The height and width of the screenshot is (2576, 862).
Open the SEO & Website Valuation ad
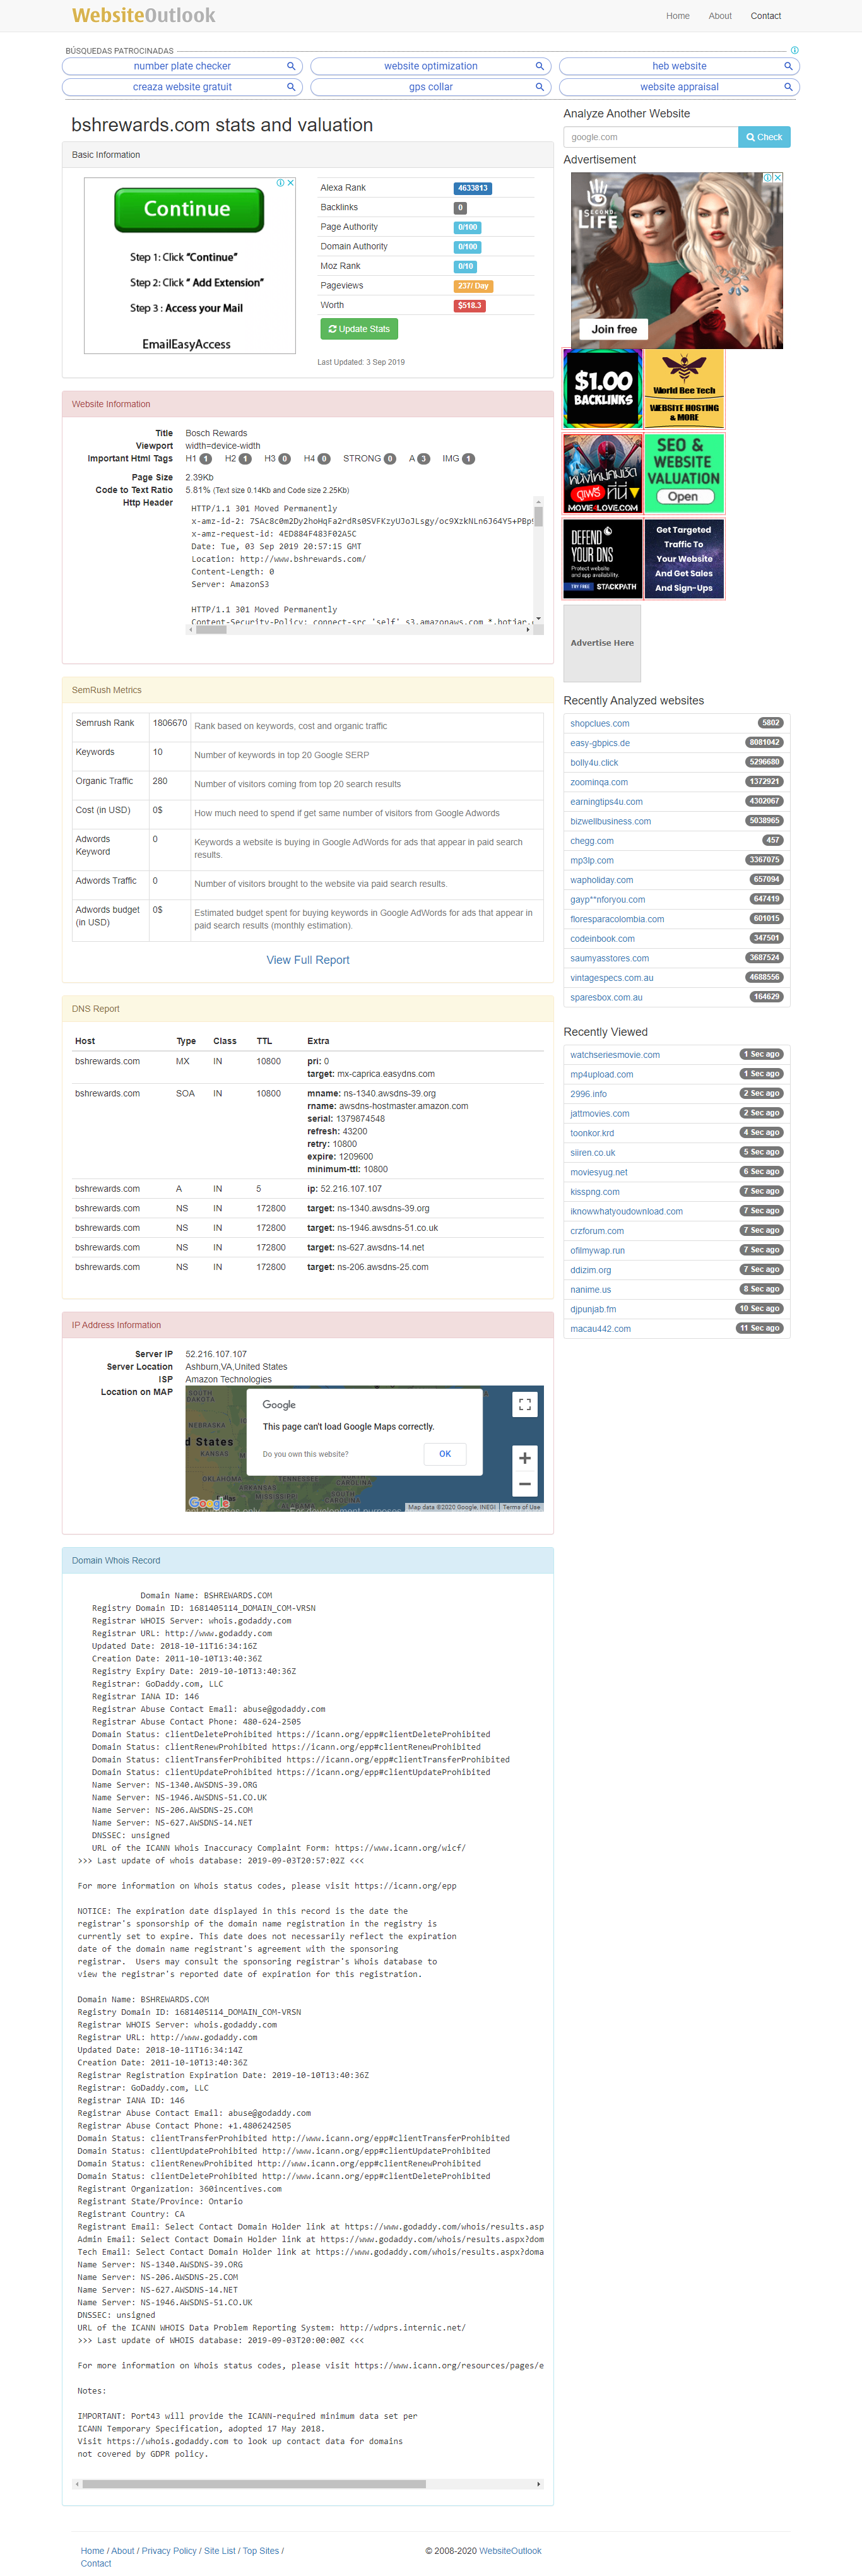684,473
